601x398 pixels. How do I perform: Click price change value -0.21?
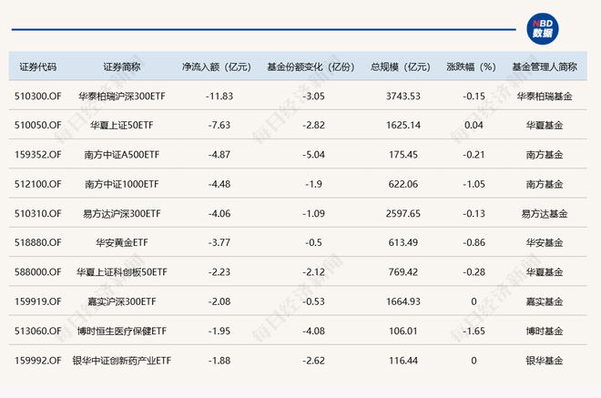click(474, 155)
